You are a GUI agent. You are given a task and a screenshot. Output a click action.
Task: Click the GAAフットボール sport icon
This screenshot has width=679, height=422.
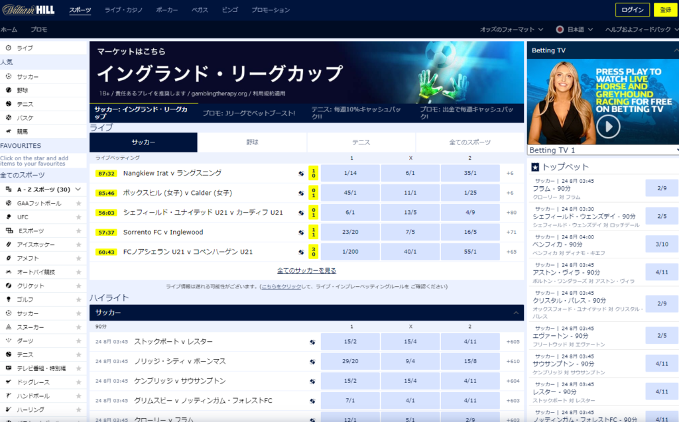[8, 203]
